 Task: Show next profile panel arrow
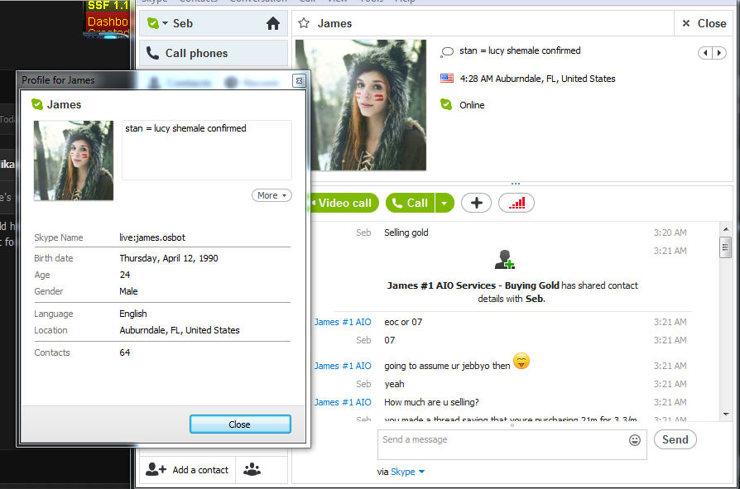coord(719,53)
